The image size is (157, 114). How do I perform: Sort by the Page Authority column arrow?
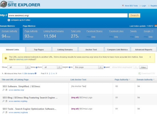click(x=130, y=80)
